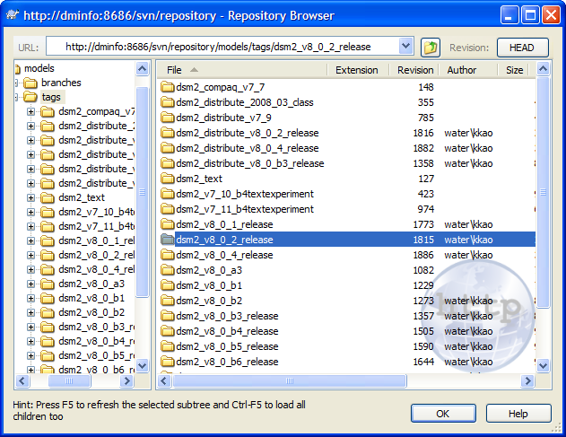Image resolution: width=566 pixels, height=437 pixels.
Task: Click folder icon of dsm2_v7_10_b4textexperiment row
Action: pyautogui.click(x=168, y=194)
